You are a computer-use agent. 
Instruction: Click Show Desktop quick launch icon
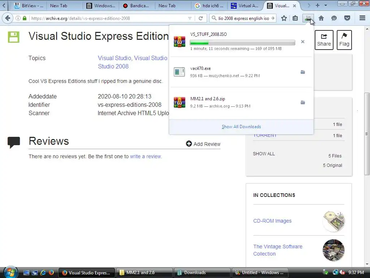click(26, 273)
